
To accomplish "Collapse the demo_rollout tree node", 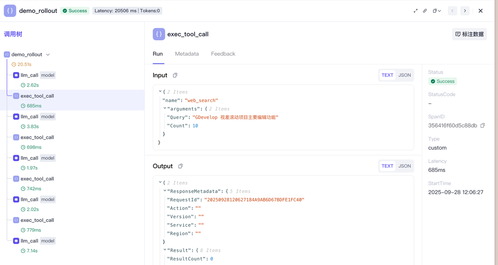I will coord(48,55).
